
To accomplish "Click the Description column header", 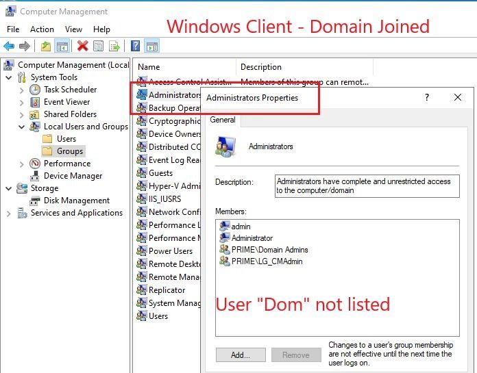I will (x=304, y=67).
